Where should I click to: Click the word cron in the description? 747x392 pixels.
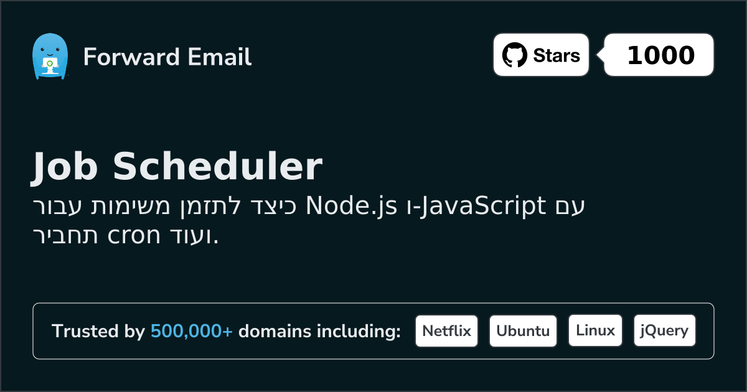[x=131, y=236]
